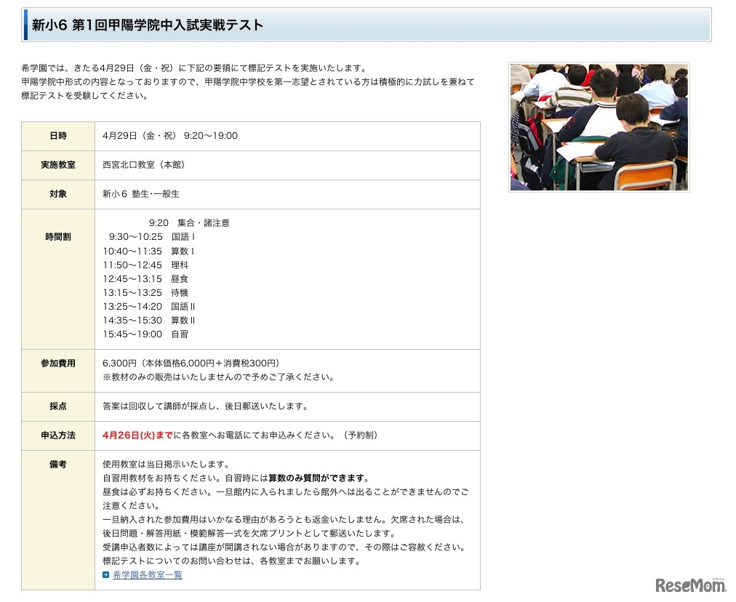Screen dimensions: 736x602
Task: Click the 日時 row header cell
Action: point(57,136)
